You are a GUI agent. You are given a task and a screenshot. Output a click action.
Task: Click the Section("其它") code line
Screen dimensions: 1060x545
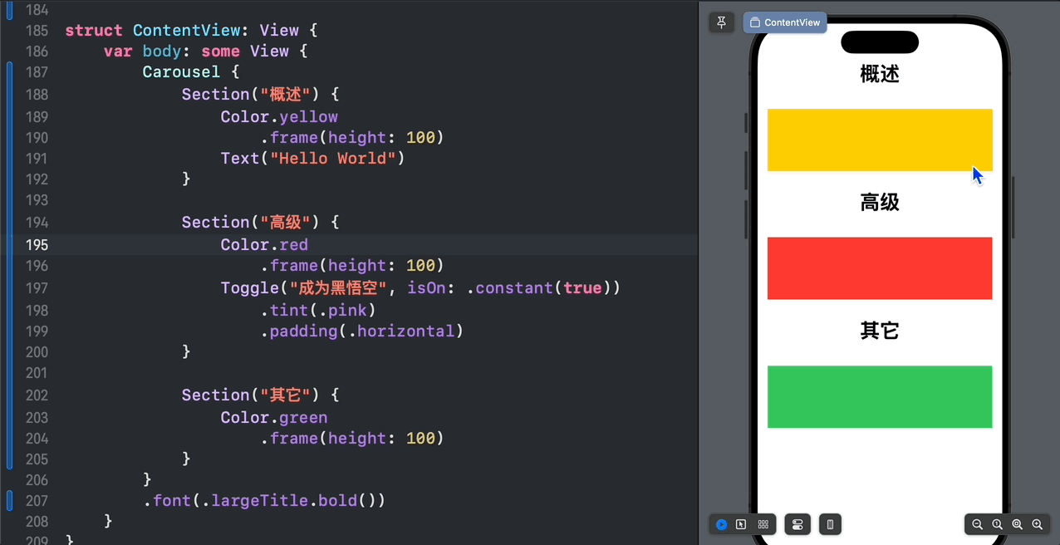260,395
